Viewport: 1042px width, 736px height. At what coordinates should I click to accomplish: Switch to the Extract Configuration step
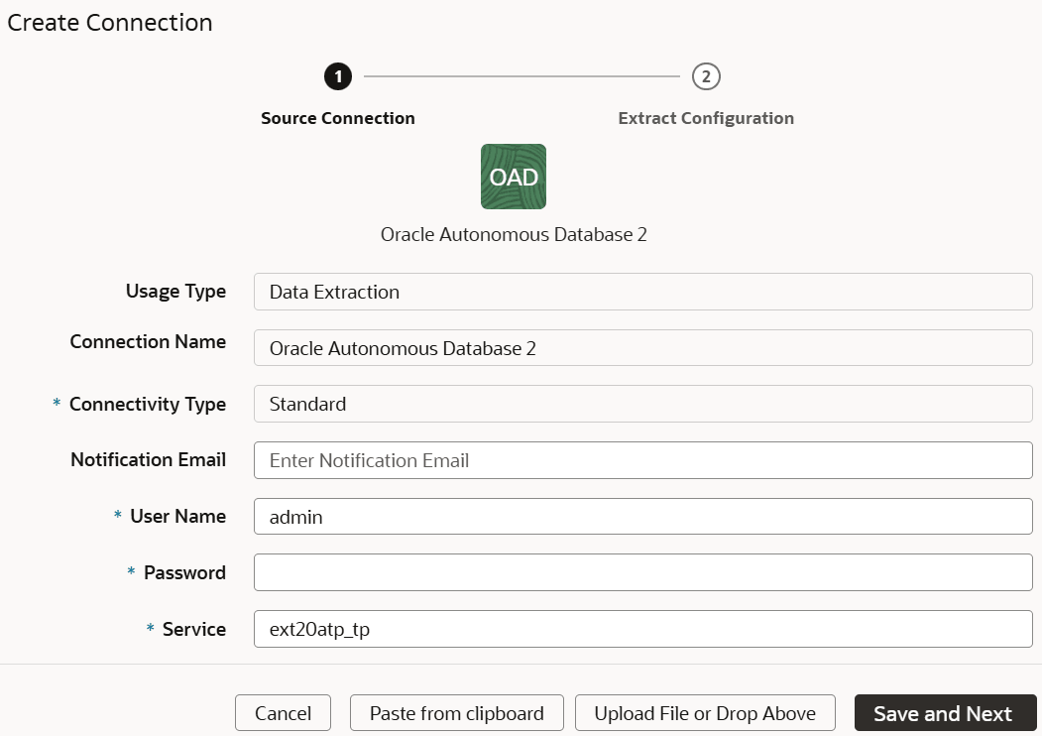pos(706,117)
